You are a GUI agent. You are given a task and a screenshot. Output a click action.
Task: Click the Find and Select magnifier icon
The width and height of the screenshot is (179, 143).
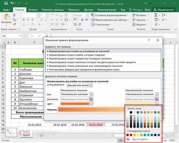click(164, 20)
